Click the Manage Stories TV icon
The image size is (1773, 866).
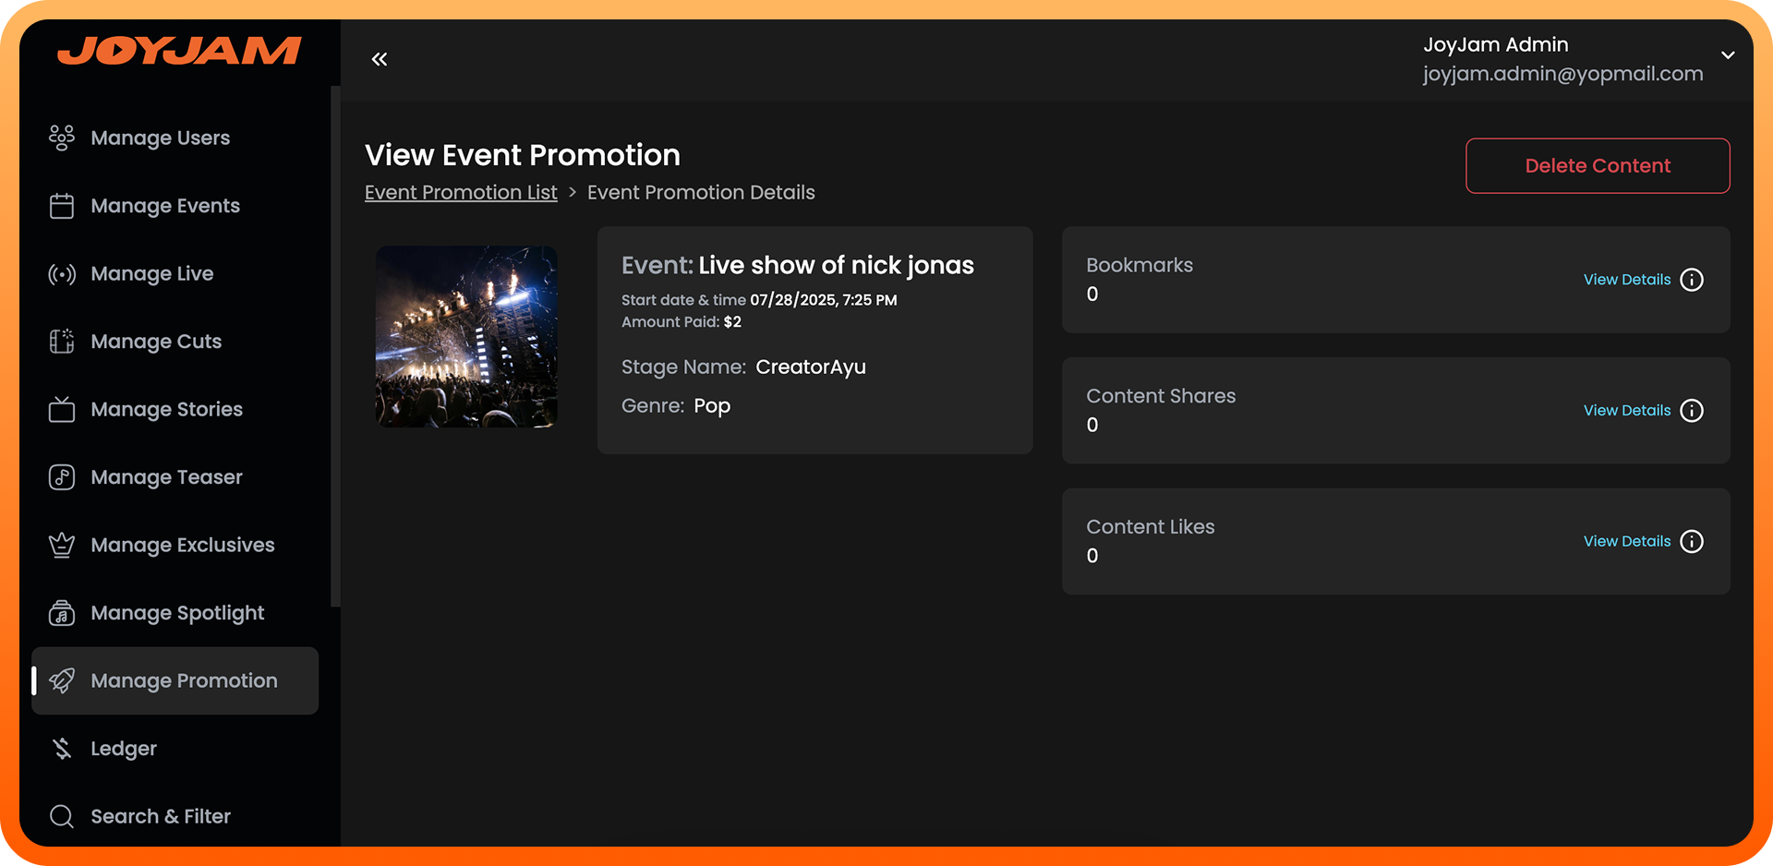pyautogui.click(x=62, y=409)
